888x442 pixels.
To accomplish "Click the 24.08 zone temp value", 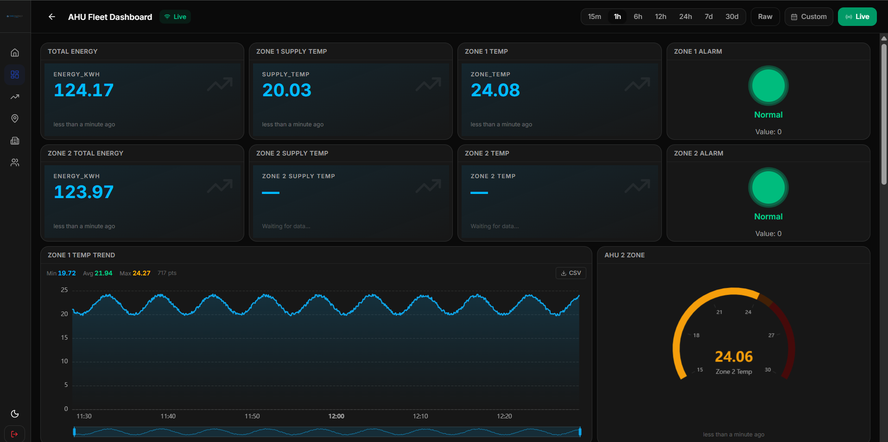I will pyautogui.click(x=495, y=90).
